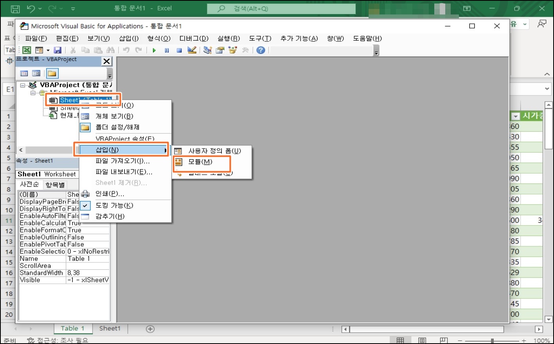
Task: Toggle Folders button in project panel
Action: [52, 73]
